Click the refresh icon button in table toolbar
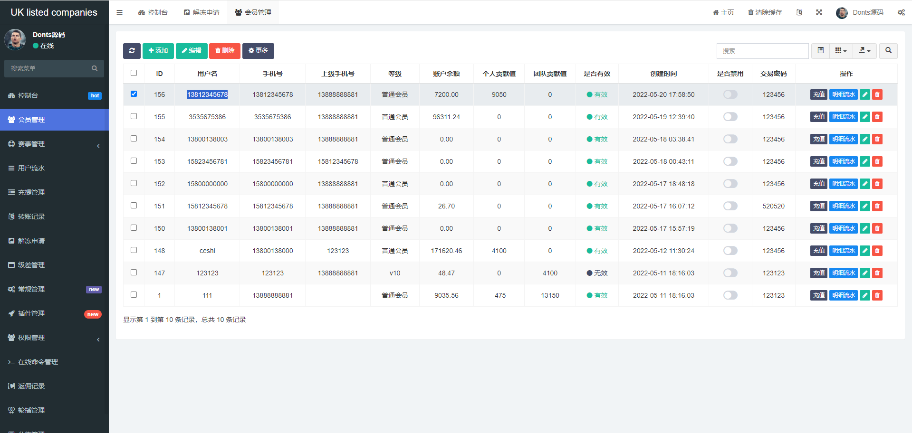 click(132, 51)
